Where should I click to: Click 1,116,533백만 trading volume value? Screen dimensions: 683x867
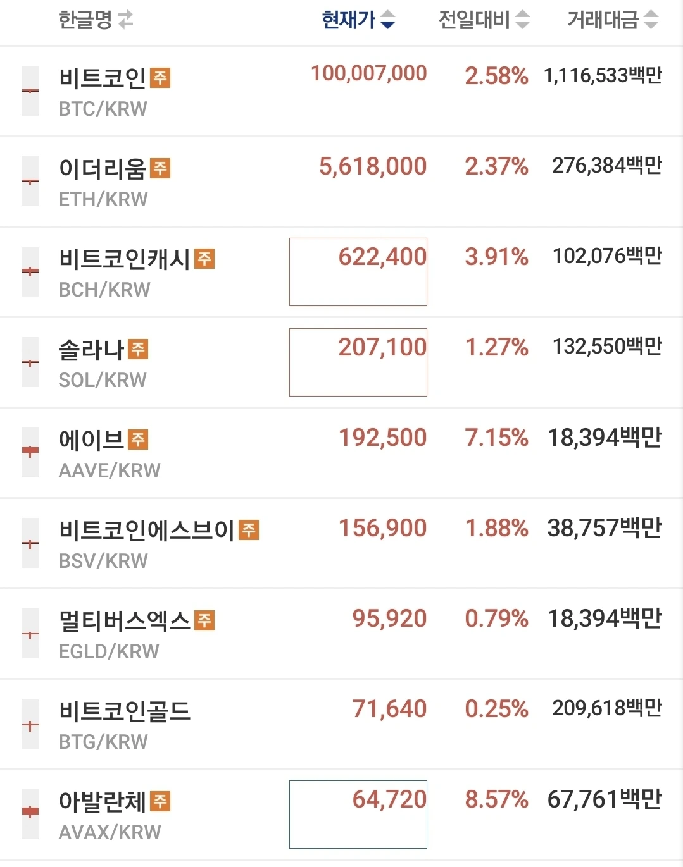point(603,76)
